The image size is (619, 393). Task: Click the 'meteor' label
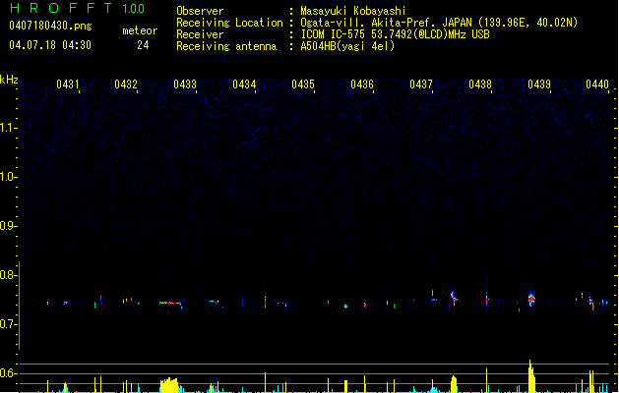pyautogui.click(x=140, y=30)
